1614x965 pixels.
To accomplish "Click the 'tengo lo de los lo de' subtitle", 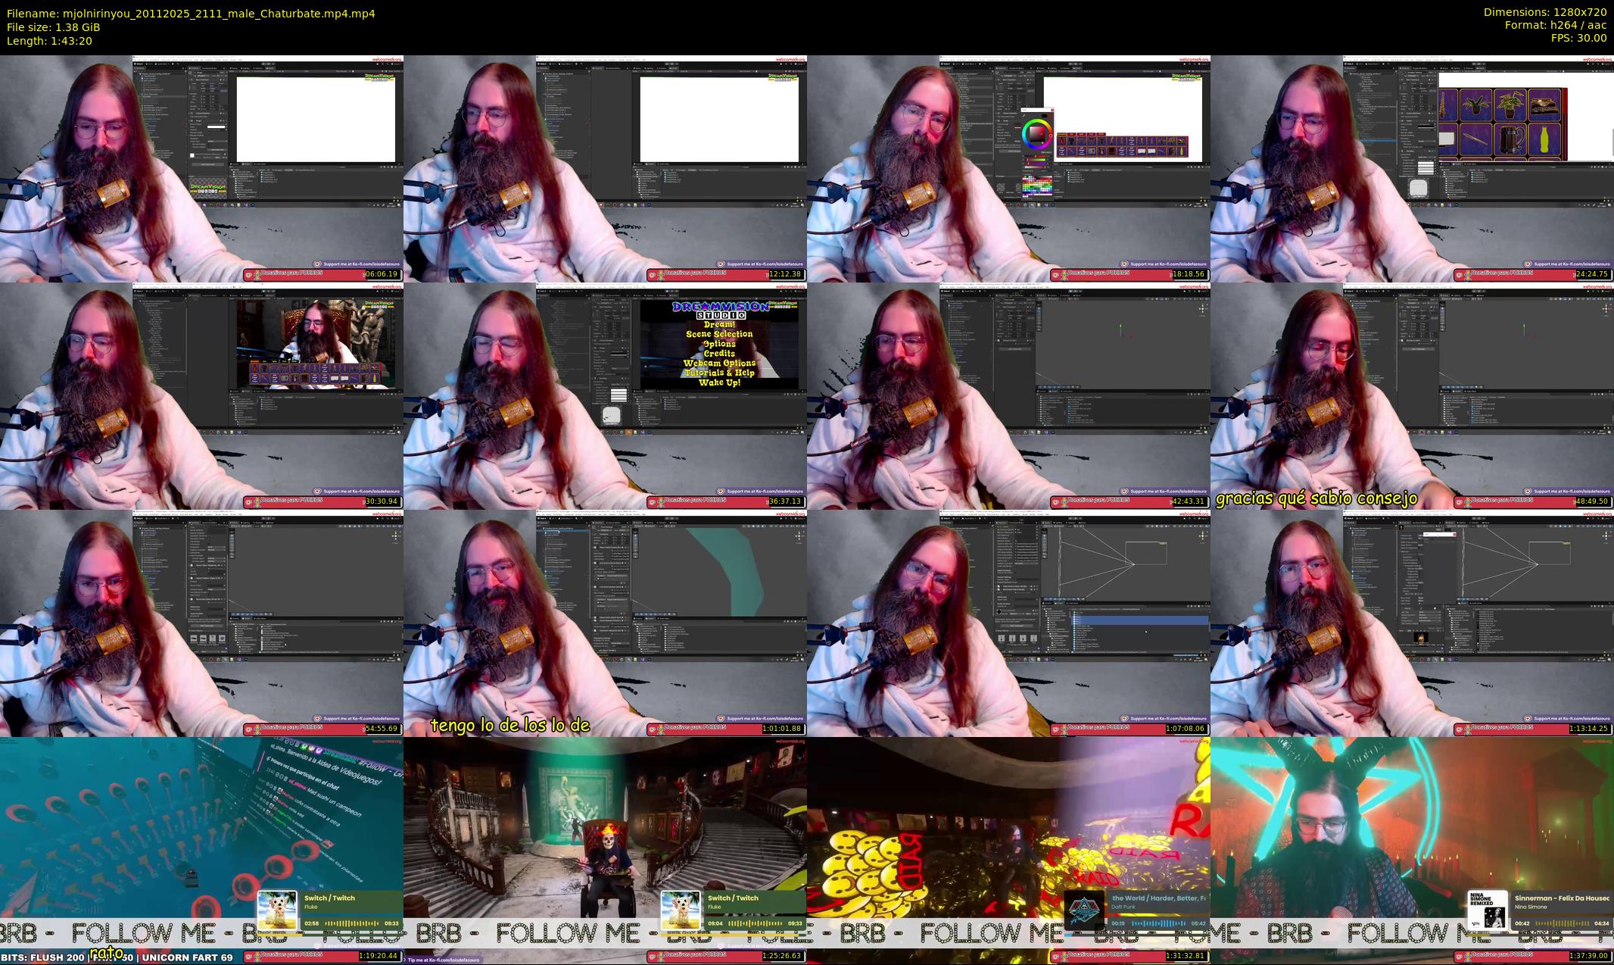I will pyautogui.click(x=509, y=725).
